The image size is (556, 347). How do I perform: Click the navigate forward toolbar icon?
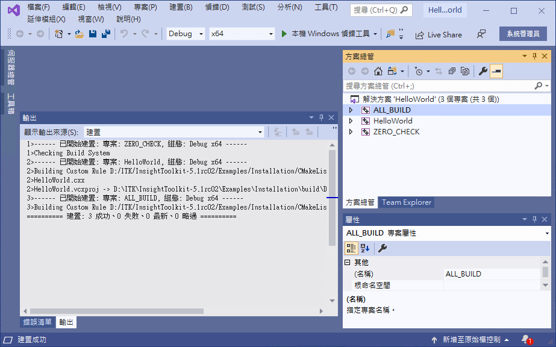pyautogui.click(x=40, y=34)
